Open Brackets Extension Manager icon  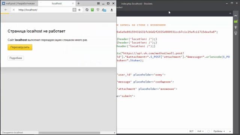click(x=236, y=21)
